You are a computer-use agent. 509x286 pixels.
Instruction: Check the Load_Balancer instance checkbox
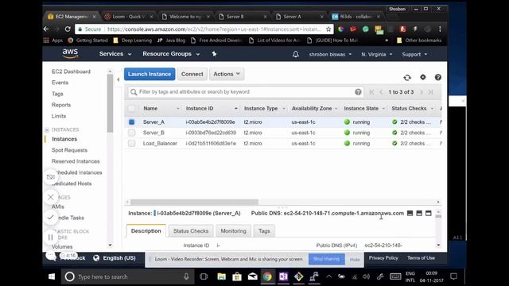click(131, 143)
